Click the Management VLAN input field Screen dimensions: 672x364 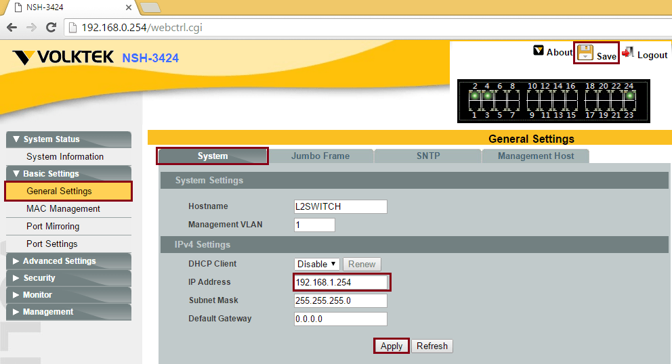pyautogui.click(x=314, y=225)
